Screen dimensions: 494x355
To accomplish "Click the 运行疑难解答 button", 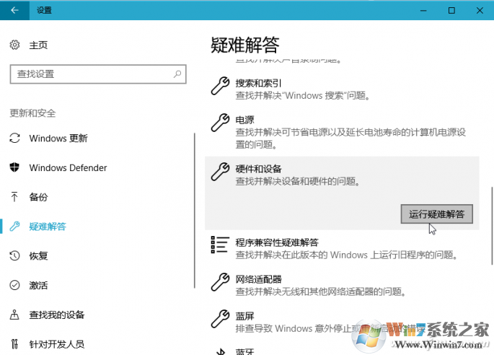I will click(436, 214).
